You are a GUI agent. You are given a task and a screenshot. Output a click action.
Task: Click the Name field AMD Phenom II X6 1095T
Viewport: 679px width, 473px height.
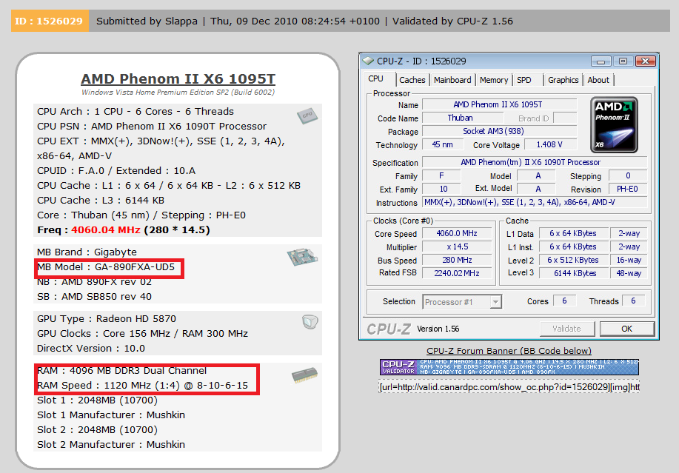pos(499,104)
